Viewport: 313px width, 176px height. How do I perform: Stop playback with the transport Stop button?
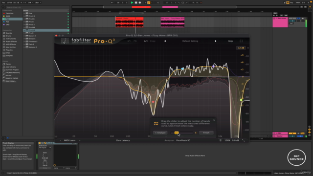coord(136,2)
